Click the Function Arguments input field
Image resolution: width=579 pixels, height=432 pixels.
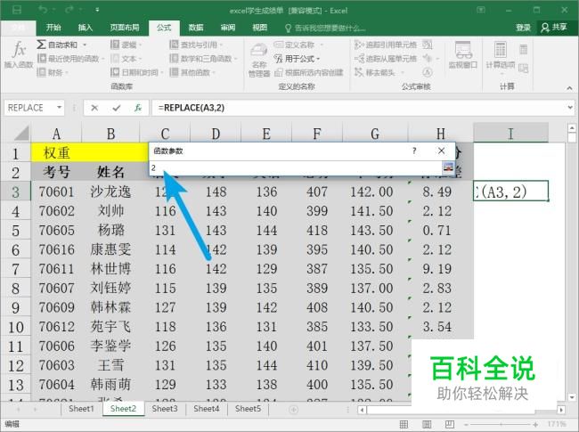pos(296,168)
